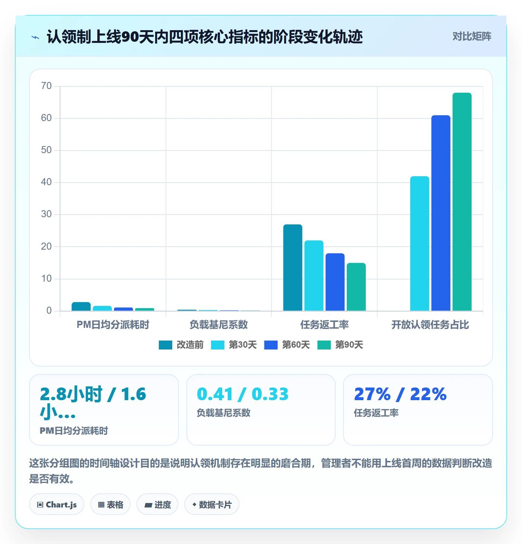Click the 任务返工率 x-axis label
The width and height of the screenshot is (522, 544).
click(x=324, y=325)
